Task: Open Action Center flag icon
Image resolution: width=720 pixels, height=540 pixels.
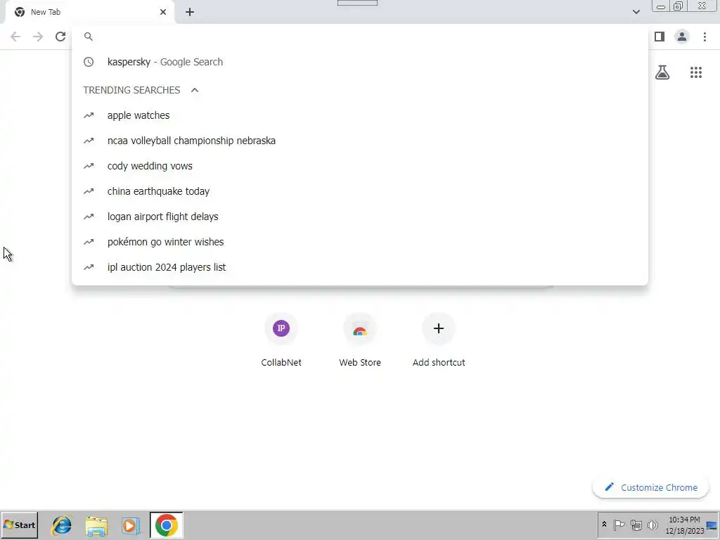Action: (619, 525)
